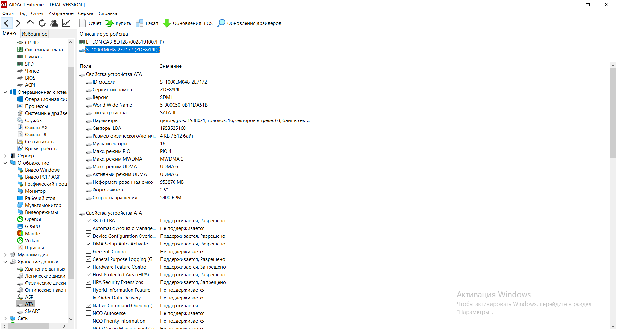Collapse the Отображение tree node
The image size is (617, 329).
(x=5, y=163)
